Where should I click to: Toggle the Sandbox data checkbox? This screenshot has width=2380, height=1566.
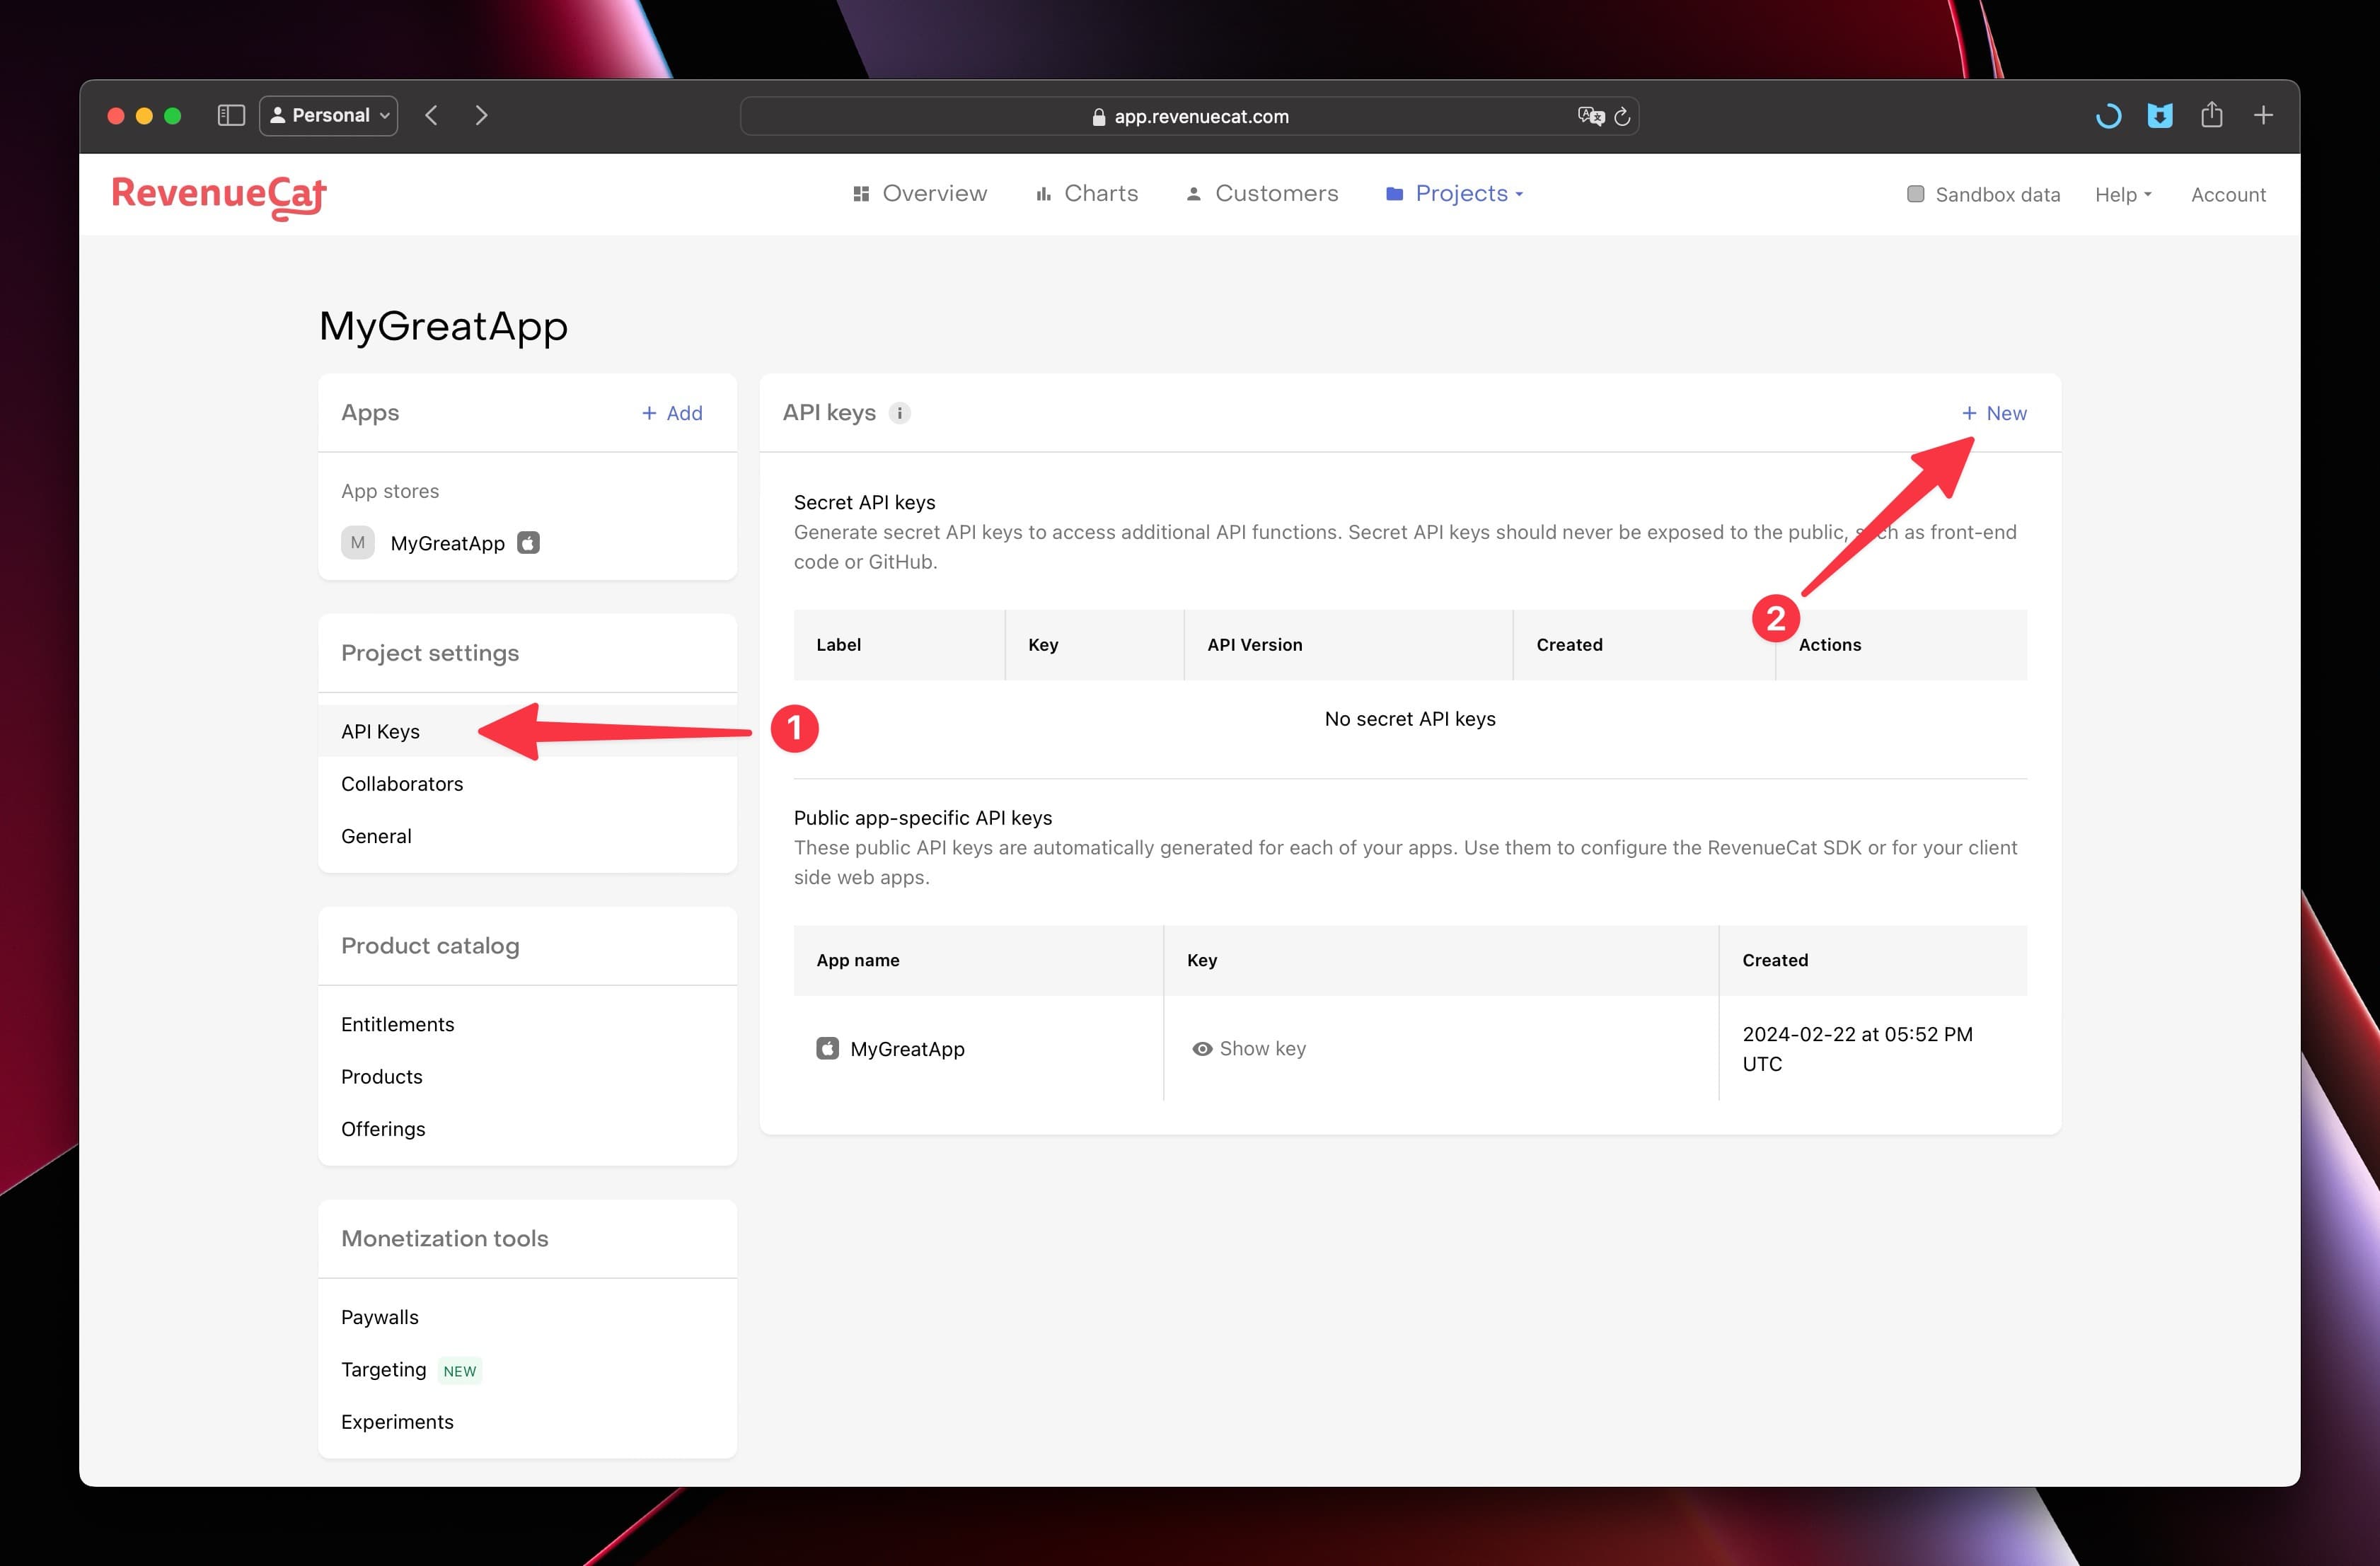[x=1915, y=194]
